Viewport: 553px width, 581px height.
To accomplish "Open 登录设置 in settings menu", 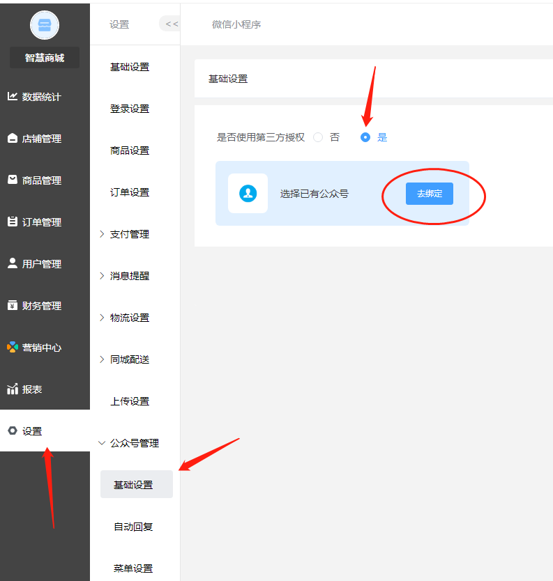I will (130, 109).
